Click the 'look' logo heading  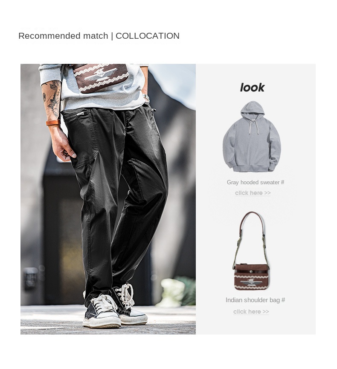252,88
